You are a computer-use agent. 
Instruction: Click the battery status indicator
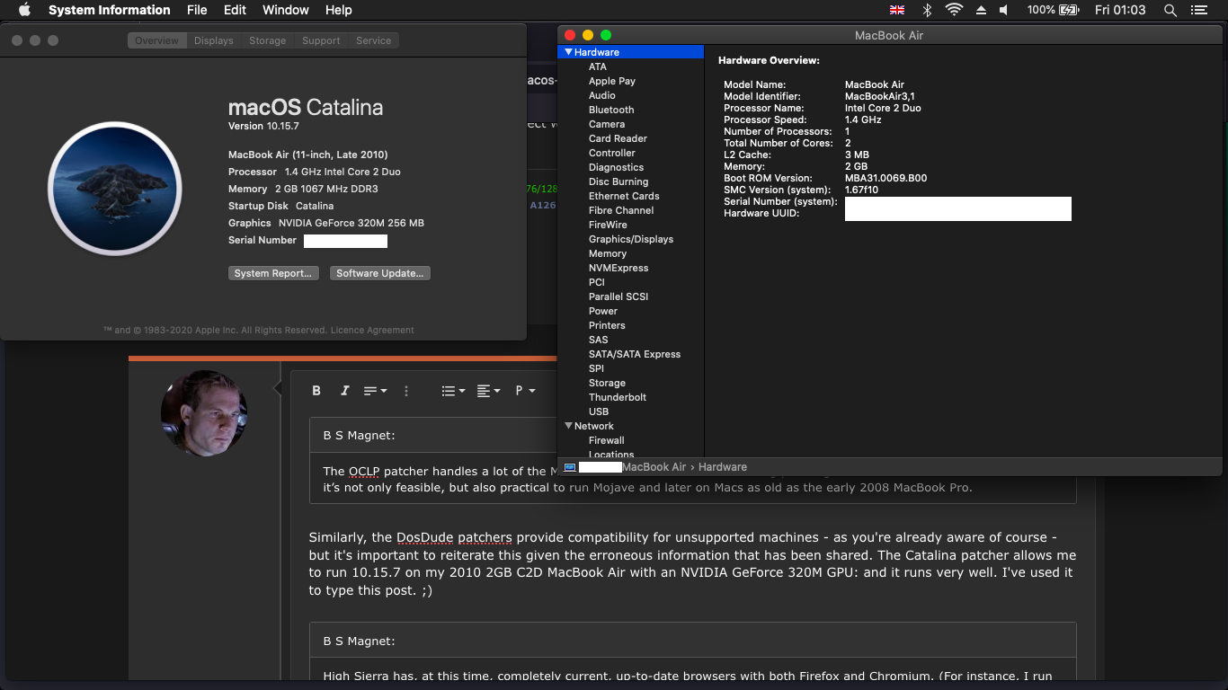tap(1053, 10)
